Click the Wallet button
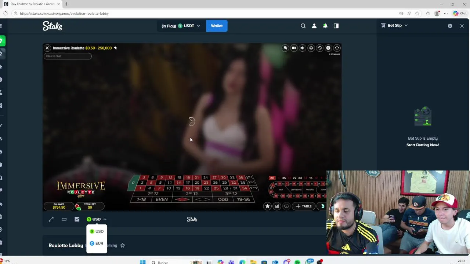Viewport: 470px width, 264px height. [217, 26]
